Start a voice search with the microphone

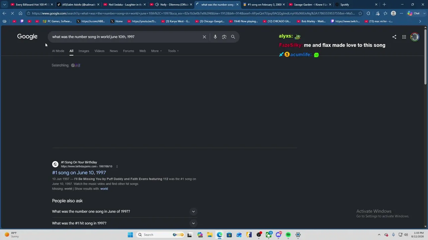point(215,37)
